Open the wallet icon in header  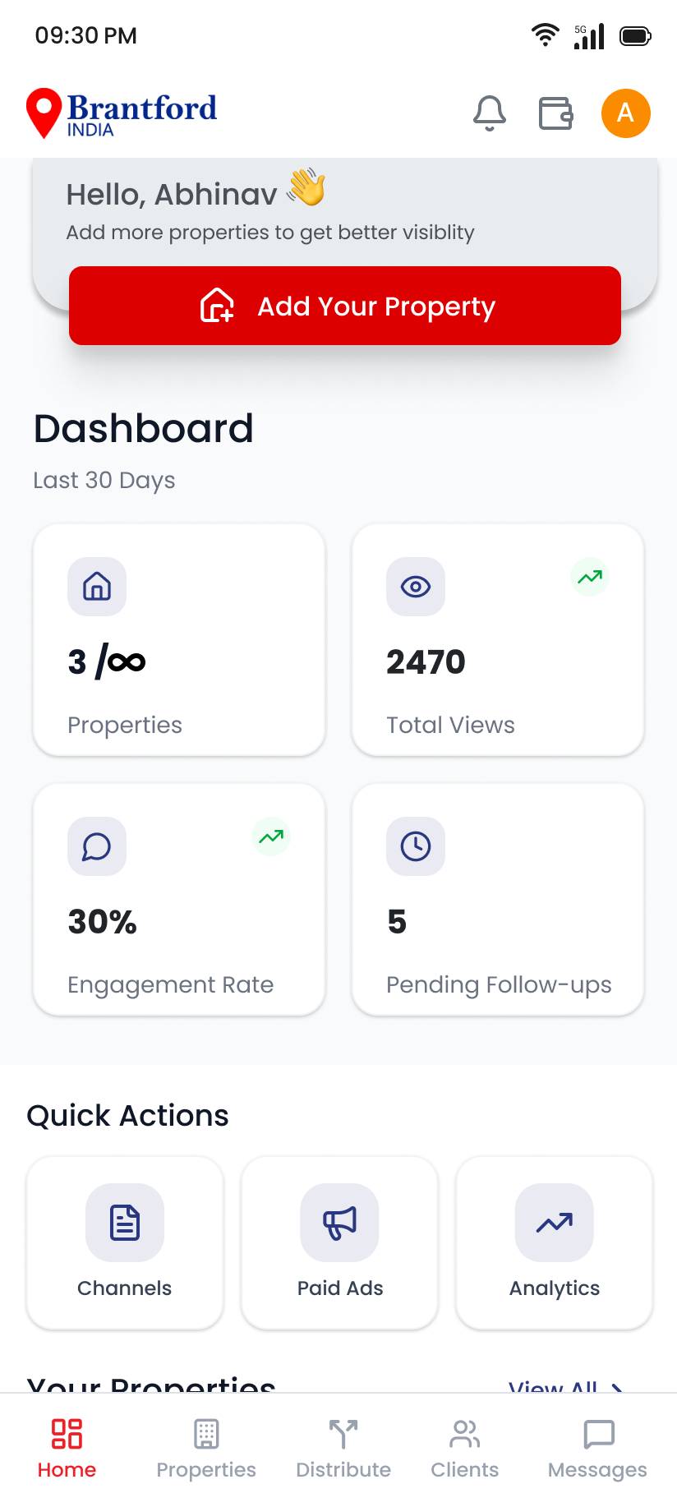tap(555, 113)
